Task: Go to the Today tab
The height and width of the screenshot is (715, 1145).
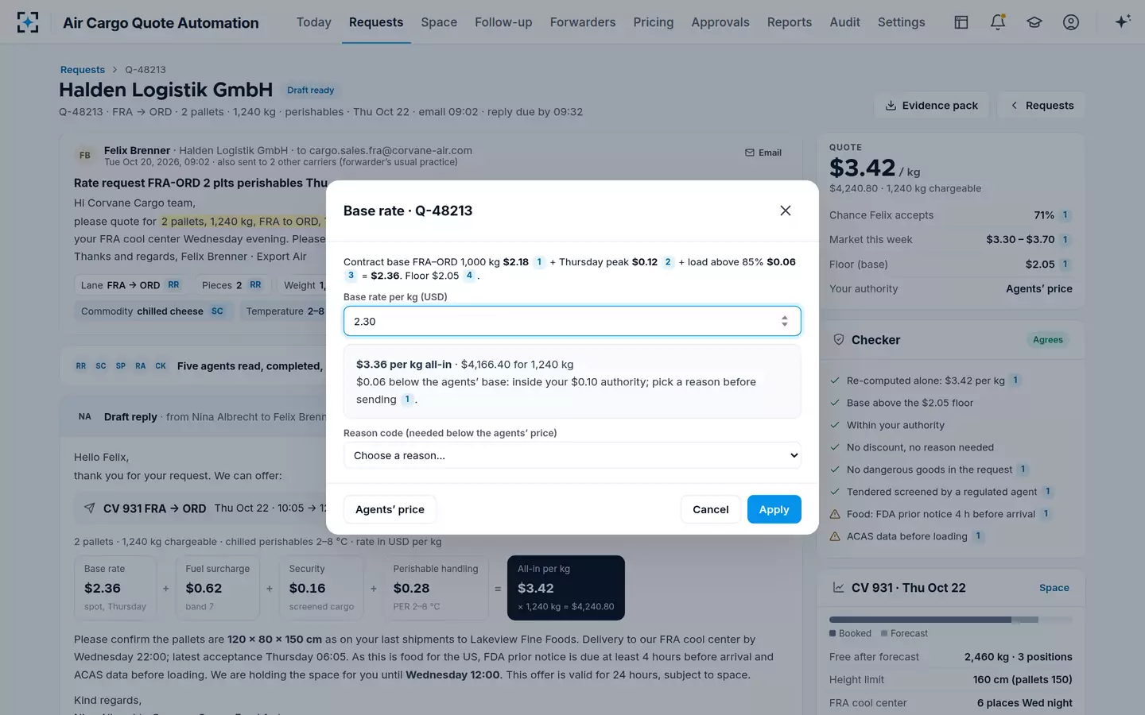Action: [x=314, y=22]
